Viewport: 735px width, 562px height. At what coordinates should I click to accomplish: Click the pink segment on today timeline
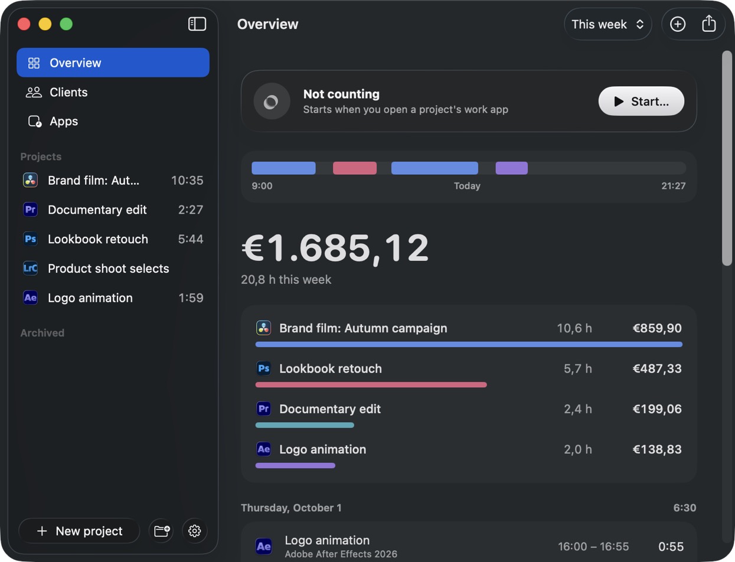point(355,168)
